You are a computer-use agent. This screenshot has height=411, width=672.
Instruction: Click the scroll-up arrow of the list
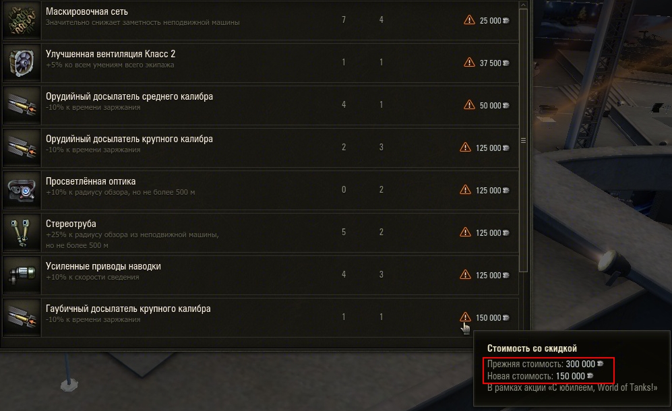[523, 5]
